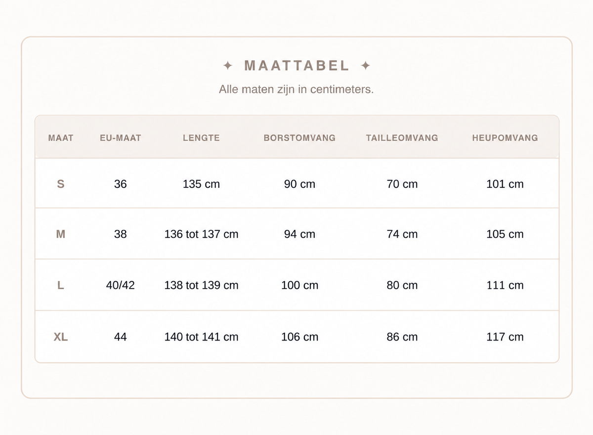
Task: Select the "138 tot 139 cm" length cell
Action: pos(201,286)
